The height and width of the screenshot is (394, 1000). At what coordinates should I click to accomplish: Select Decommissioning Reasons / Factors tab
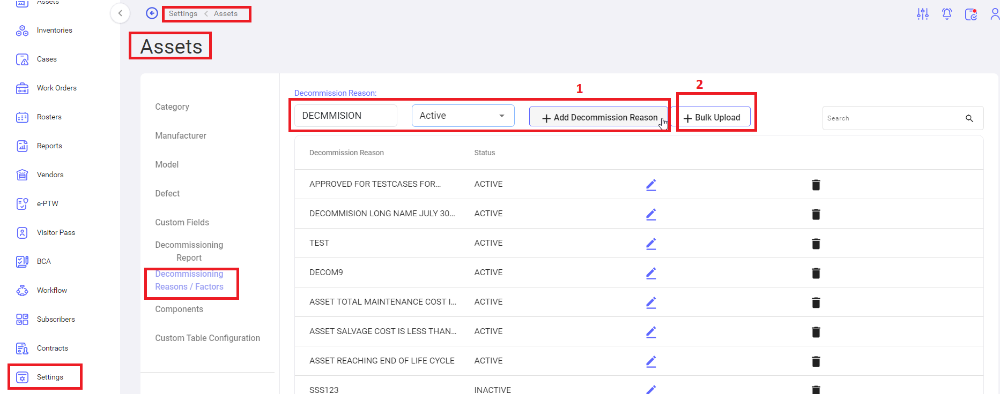click(189, 281)
